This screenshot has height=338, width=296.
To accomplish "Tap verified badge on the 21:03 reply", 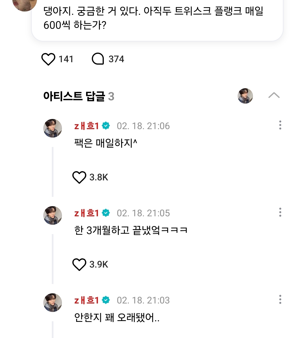I will point(106,300).
